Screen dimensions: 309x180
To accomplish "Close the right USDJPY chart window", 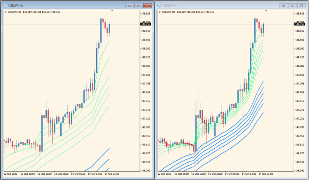I will click(x=302, y=5).
